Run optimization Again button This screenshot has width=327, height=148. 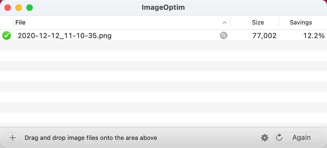click(298, 138)
